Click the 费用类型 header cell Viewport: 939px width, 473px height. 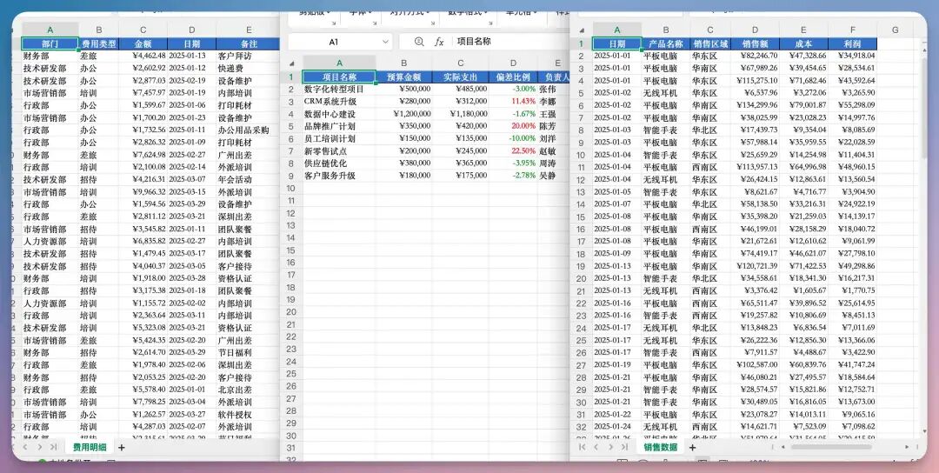pos(99,43)
